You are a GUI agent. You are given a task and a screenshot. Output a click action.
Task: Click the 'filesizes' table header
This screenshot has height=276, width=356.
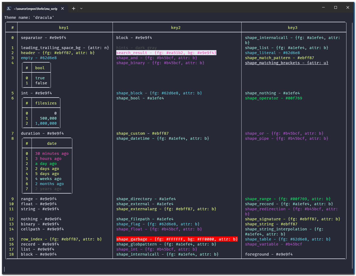(46, 103)
